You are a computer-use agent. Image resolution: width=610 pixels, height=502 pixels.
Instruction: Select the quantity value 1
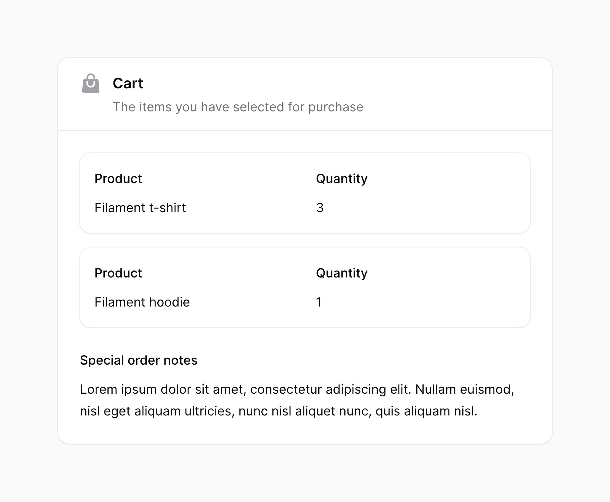point(319,302)
